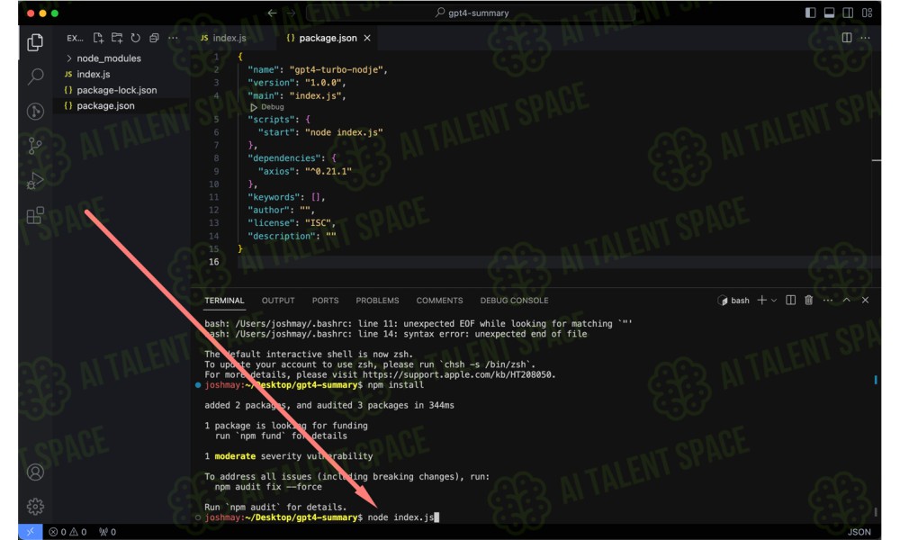
Task: Open the Customize Layout icon
Action: [x=868, y=13]
